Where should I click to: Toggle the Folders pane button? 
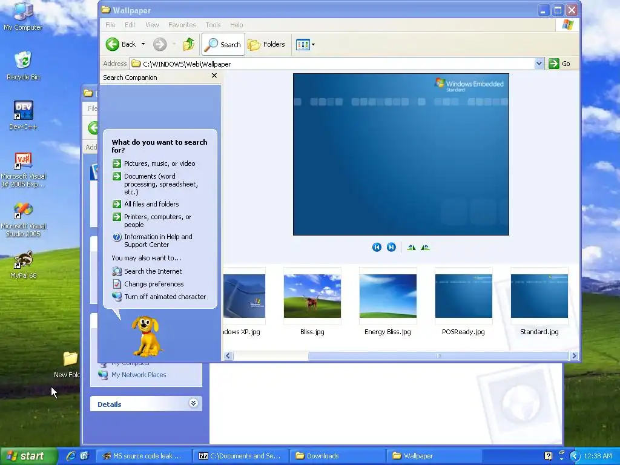pos(266,44)
